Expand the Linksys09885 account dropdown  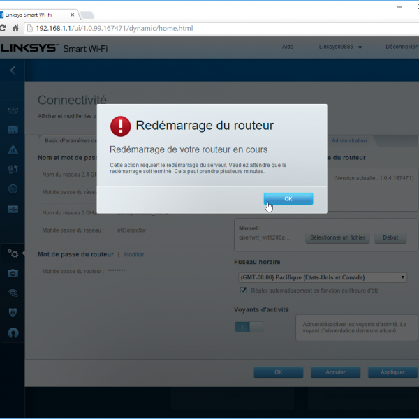click(341, 47)
